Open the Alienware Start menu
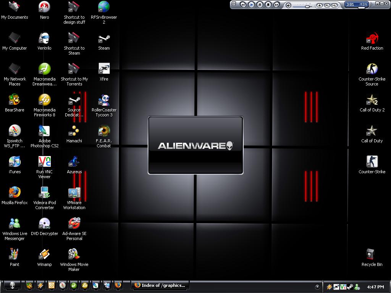391x293 pixels. [x=11, y=285]
